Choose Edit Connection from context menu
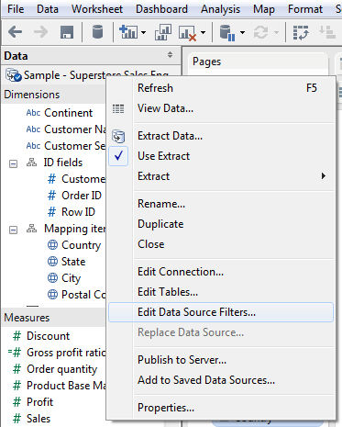The image size is (342, 427). coord(221,272)
